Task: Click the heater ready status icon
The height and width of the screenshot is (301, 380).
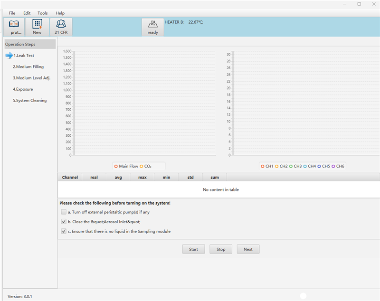Action: (152, 25)
